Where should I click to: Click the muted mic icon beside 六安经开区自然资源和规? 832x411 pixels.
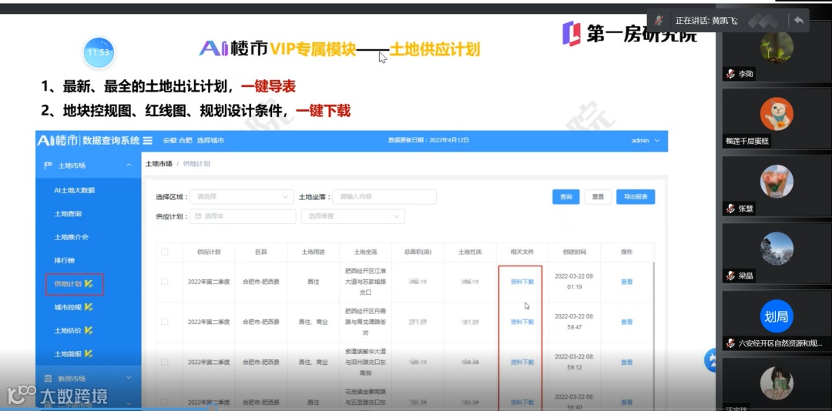(x=730, y=343)
